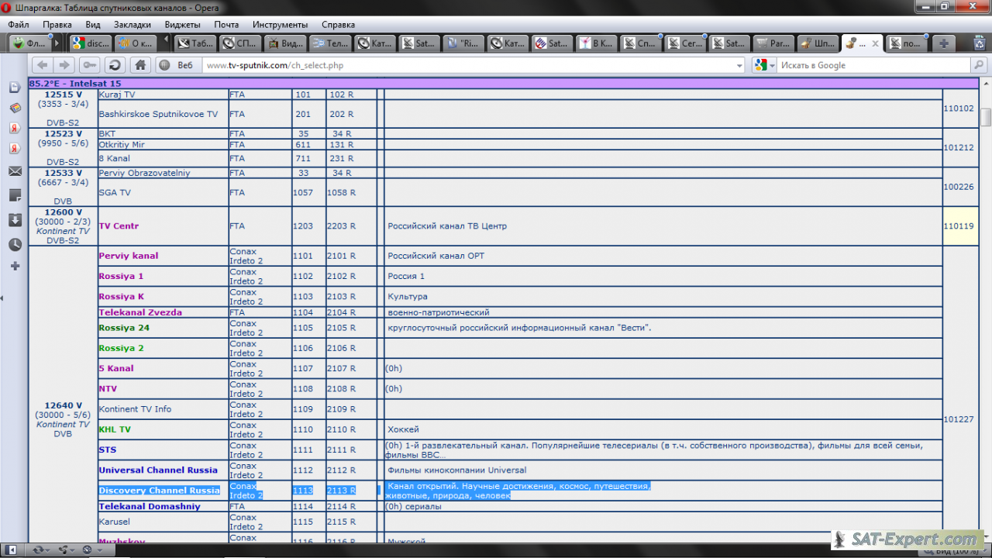This screenshot has width=992, height=558.
Task: Switch to the по... tab
Action: tap(907, 43)
